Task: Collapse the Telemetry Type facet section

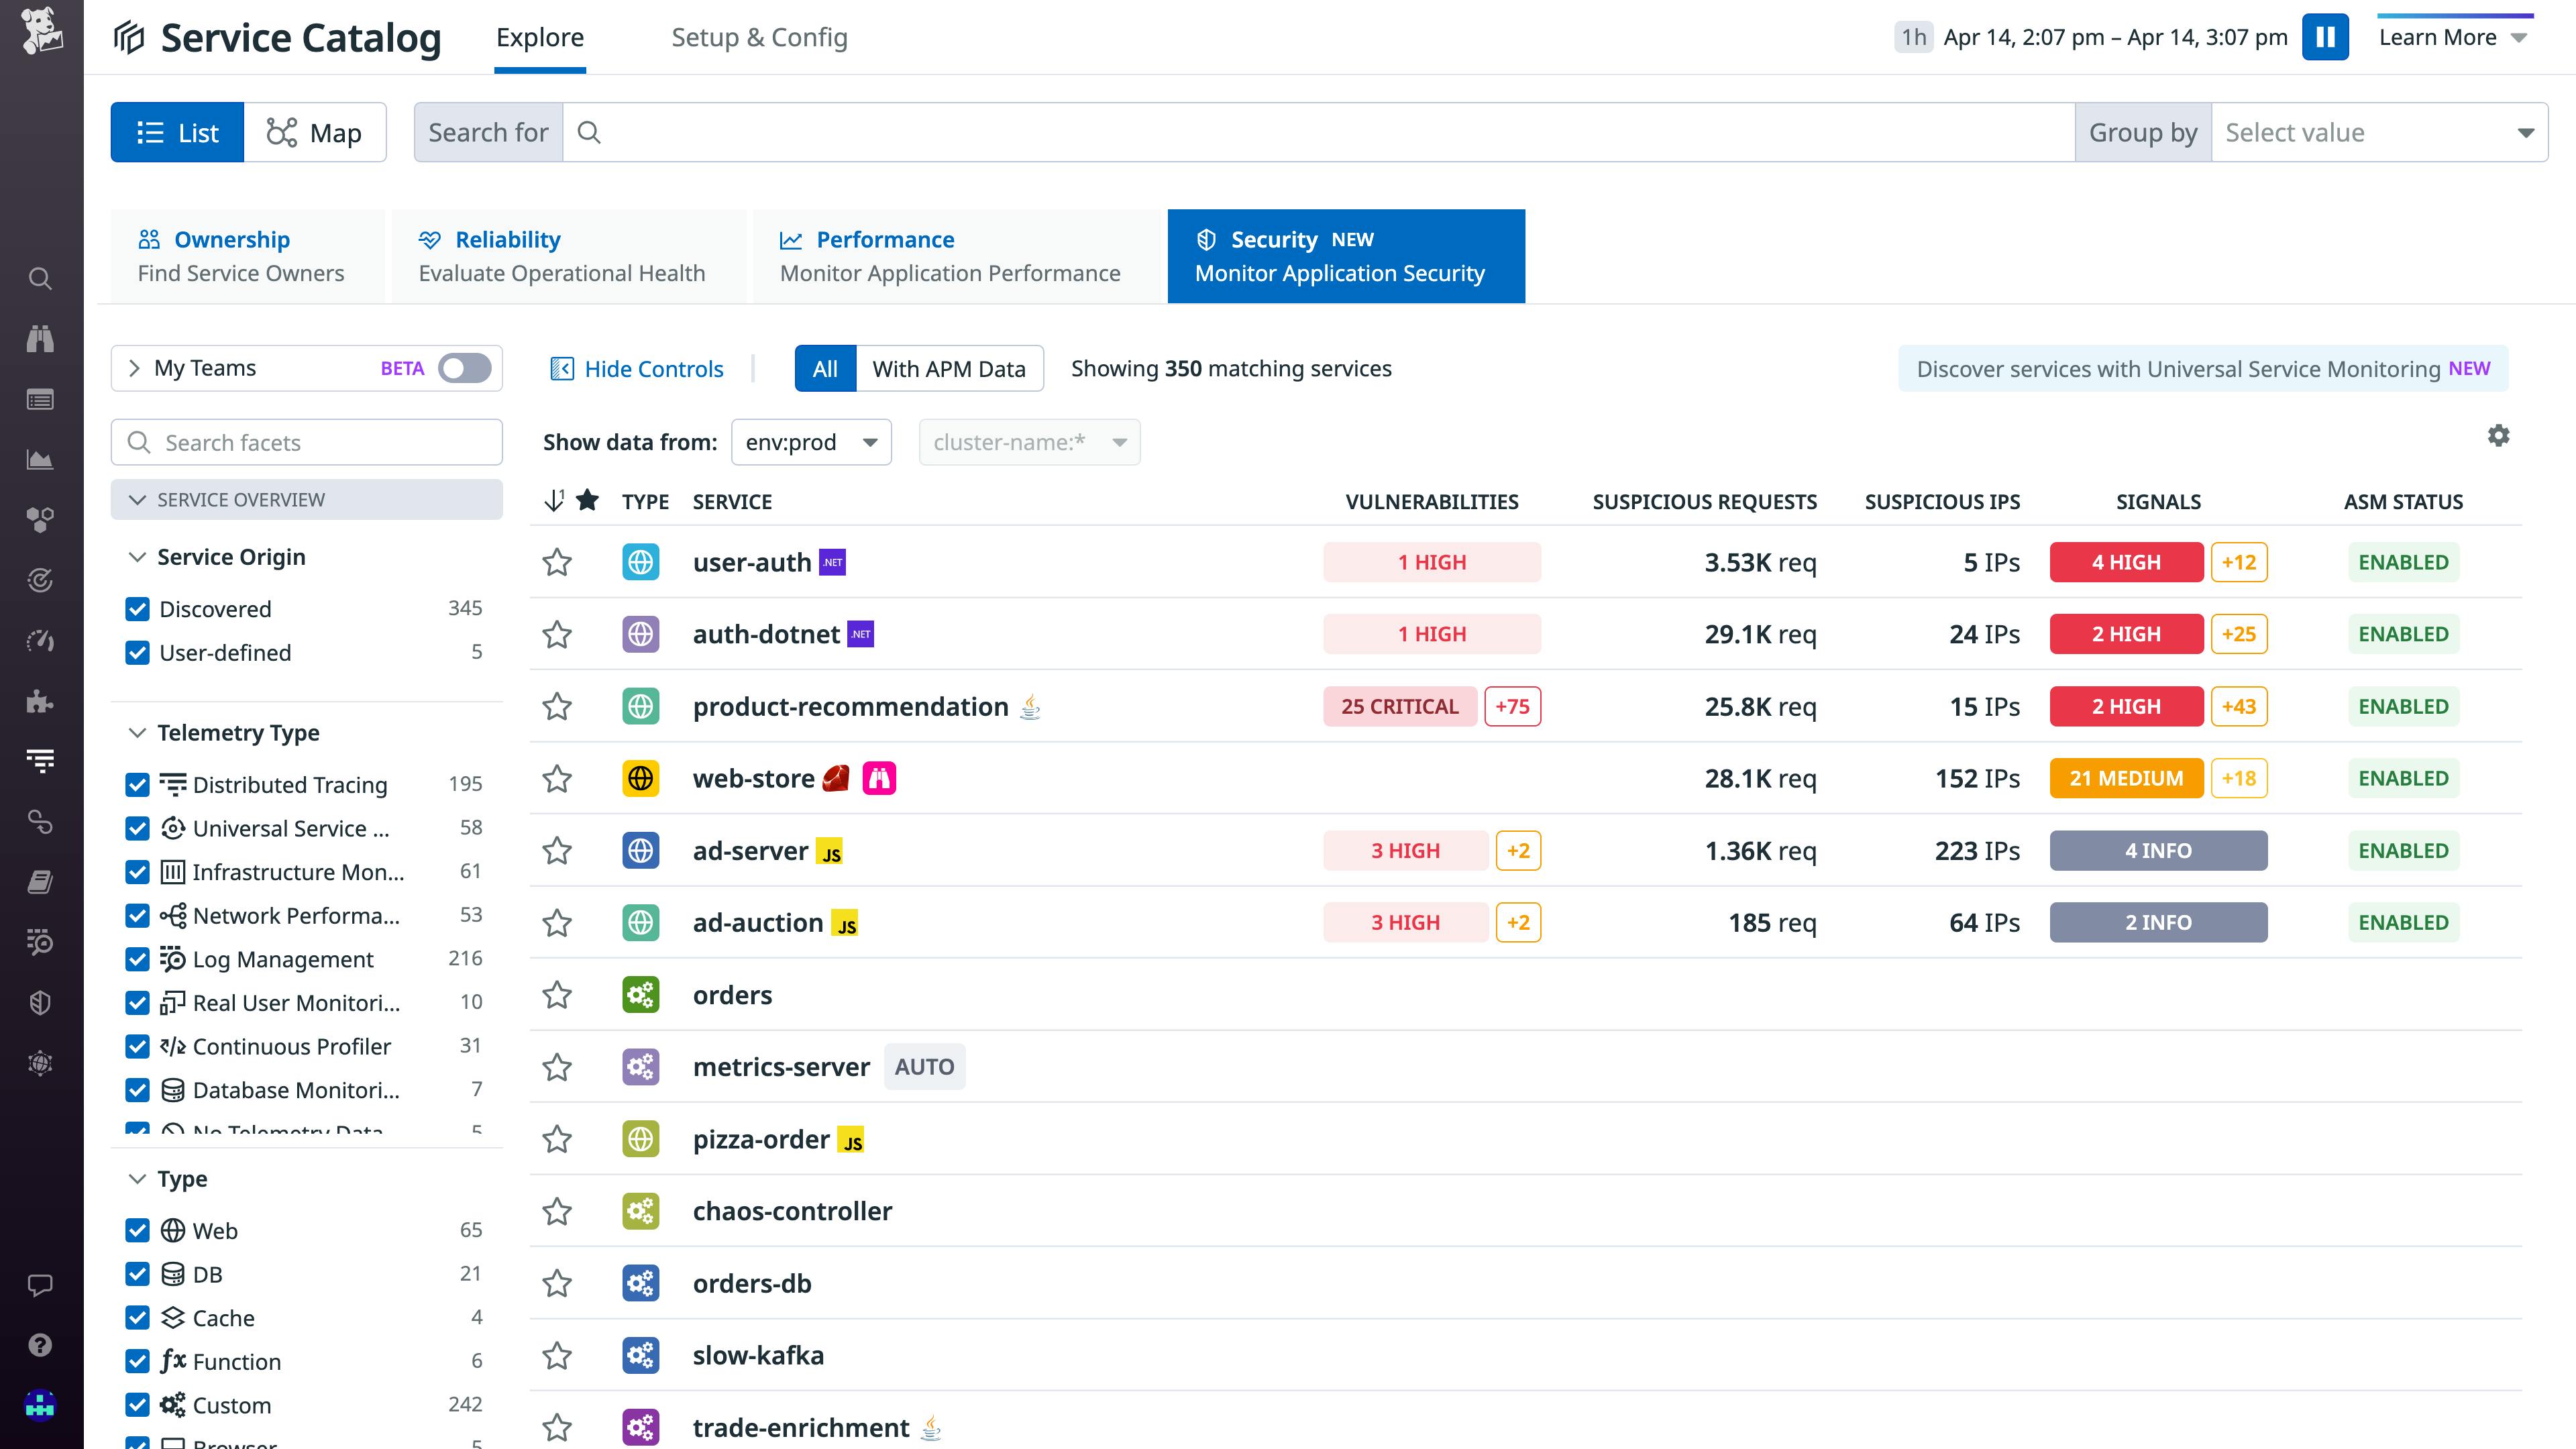Action: 138,733
